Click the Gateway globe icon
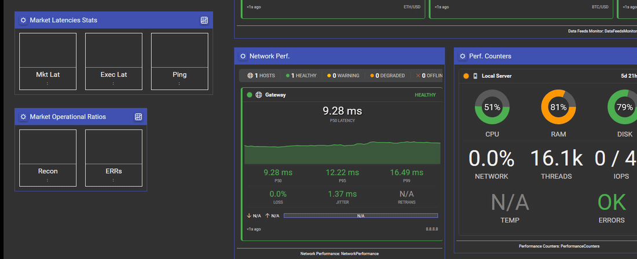This screenshot has height=259, width=637. click(x=259, y=95)
